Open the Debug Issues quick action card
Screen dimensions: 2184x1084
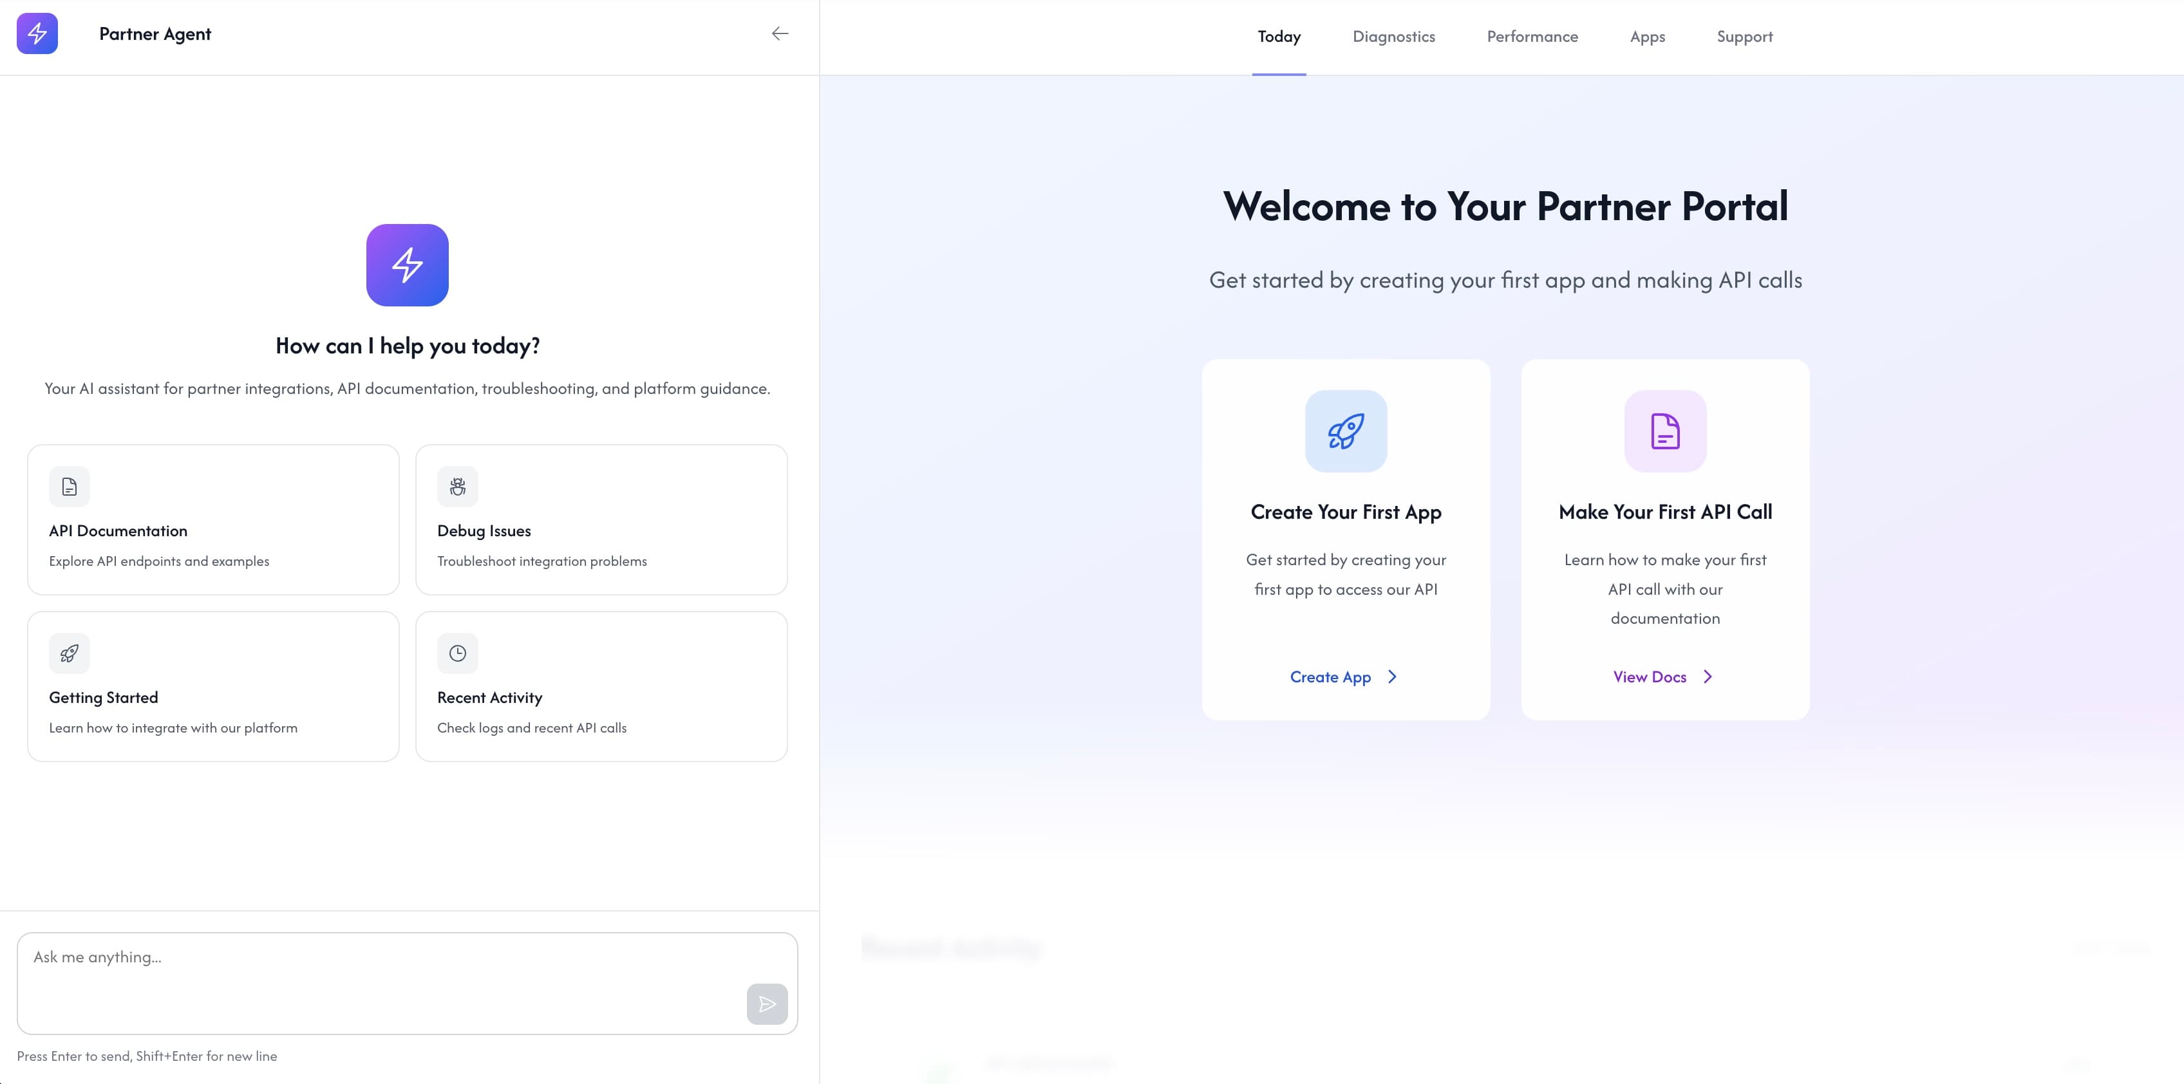click(x=601, y=519)
